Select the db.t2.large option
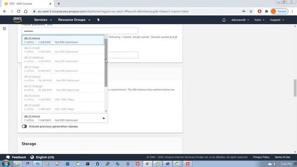 (63, 69)
